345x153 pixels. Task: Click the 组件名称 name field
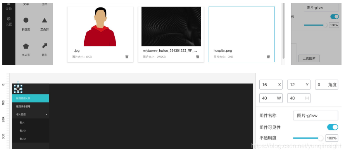315,115
